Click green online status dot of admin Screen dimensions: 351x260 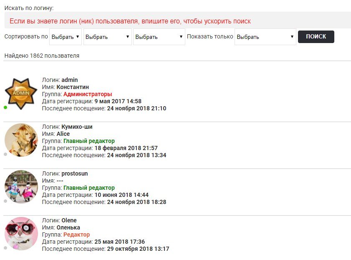point(5,107)
